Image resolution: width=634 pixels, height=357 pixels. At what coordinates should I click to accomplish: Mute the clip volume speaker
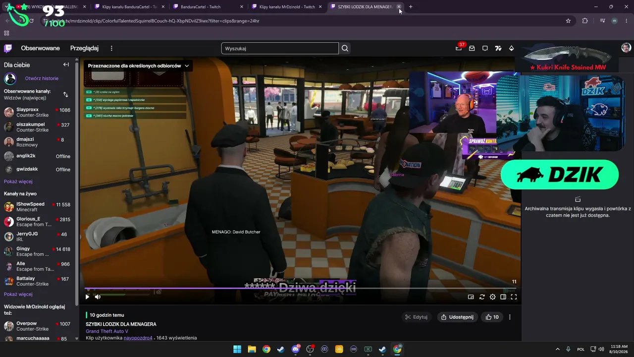click(98, 297)
